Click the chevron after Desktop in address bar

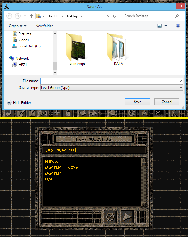point(82,16)
